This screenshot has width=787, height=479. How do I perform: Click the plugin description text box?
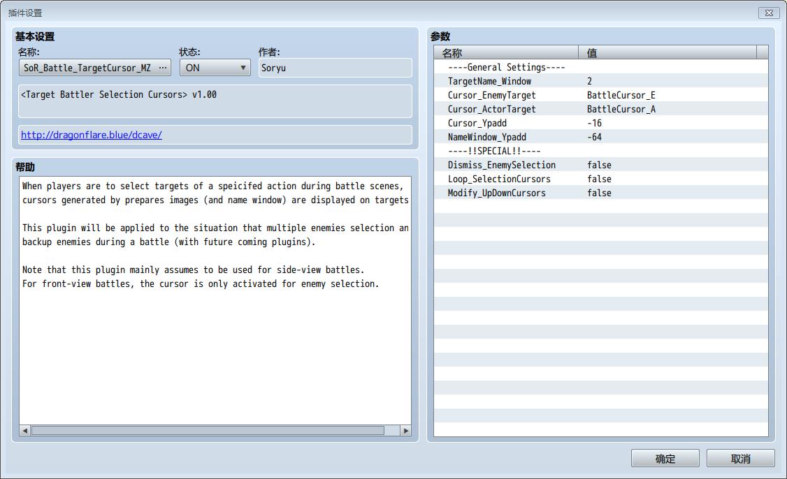click(x=215, y=101)
